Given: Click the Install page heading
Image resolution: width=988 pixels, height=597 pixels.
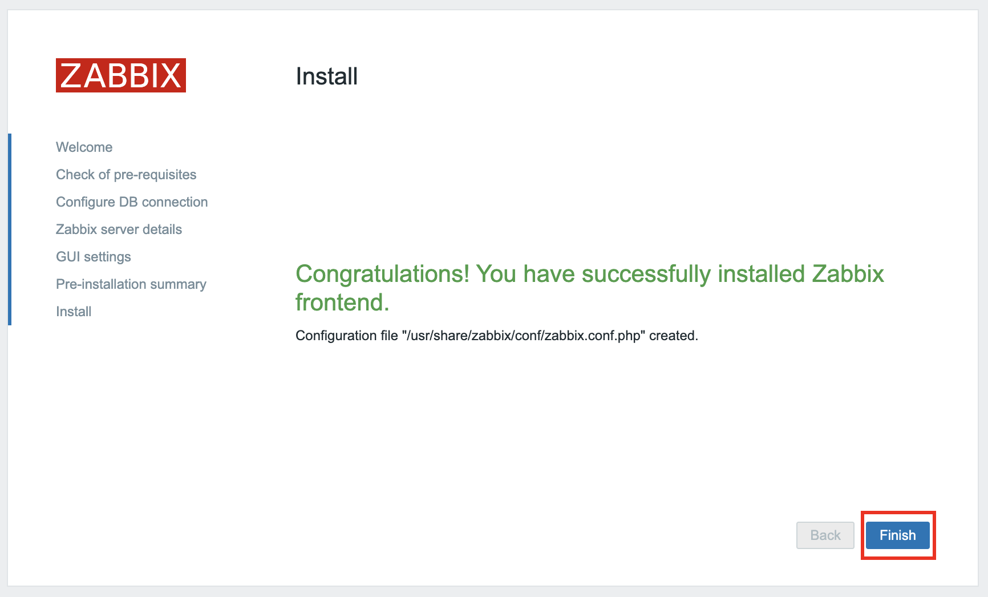Looking at the screenshot, I should pyautogui.click(x=326, y=76).
